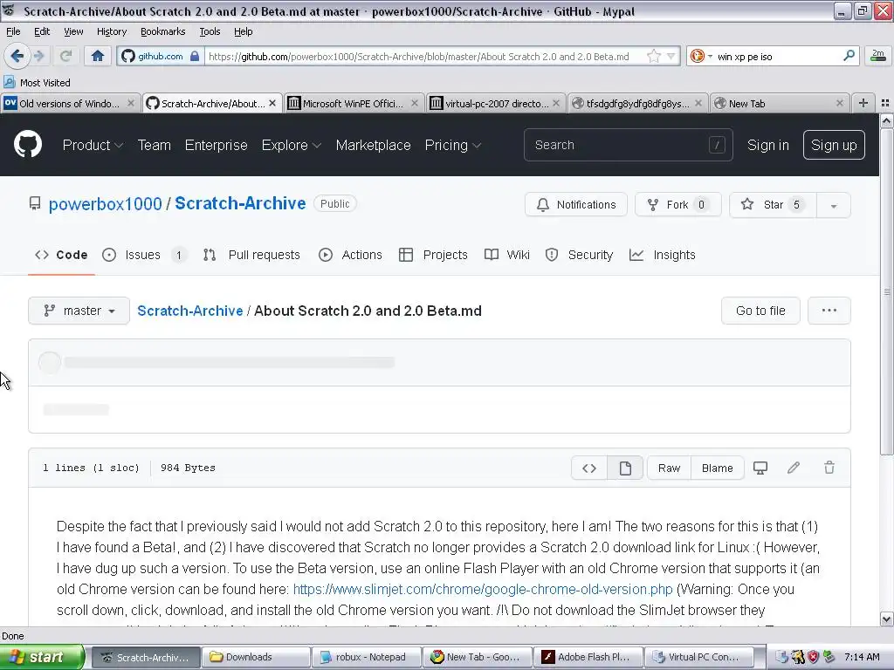Fork the Scratch-Archive repository
Image resolution: width=894 pixels, height=670 pixels.
[677, 204]
